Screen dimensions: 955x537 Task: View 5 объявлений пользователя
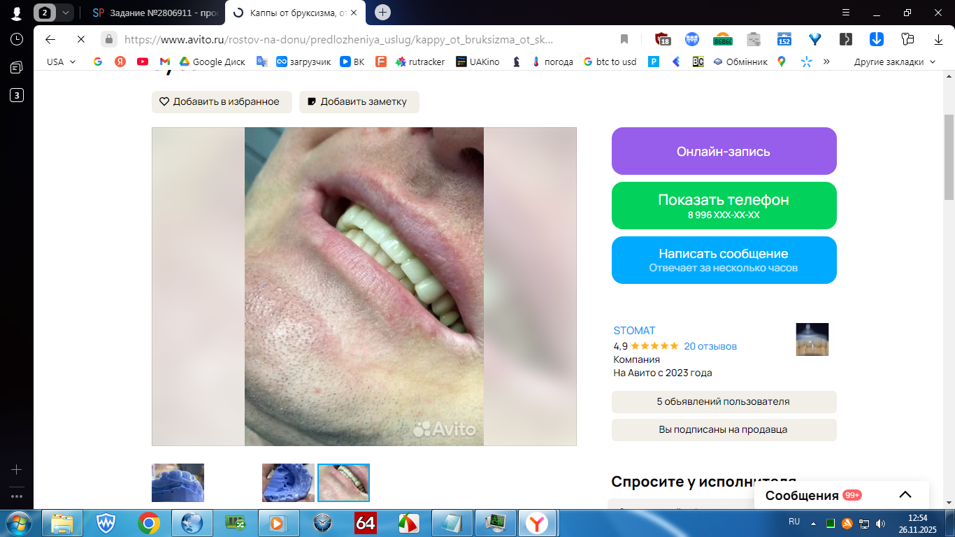click(724, 402)
